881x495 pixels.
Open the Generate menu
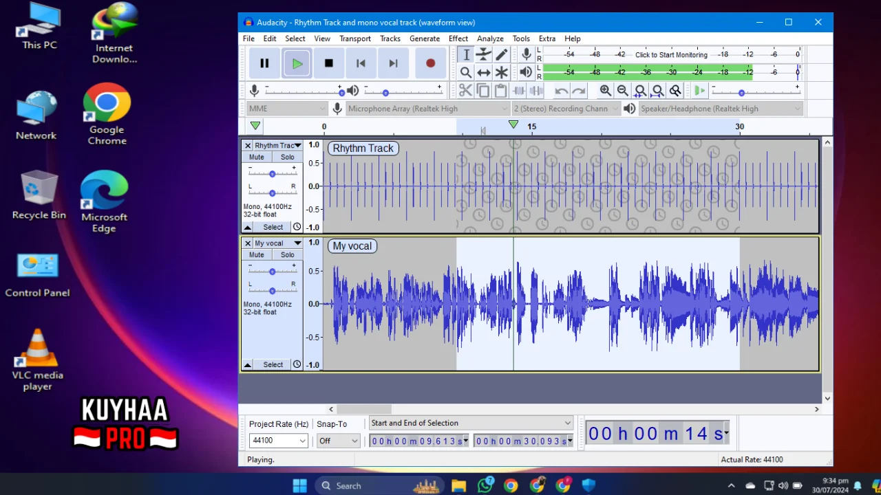click(425, 38)
